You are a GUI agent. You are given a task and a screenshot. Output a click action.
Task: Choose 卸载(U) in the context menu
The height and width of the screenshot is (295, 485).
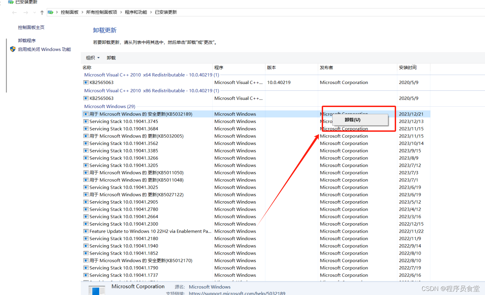(x=360, y=120)
